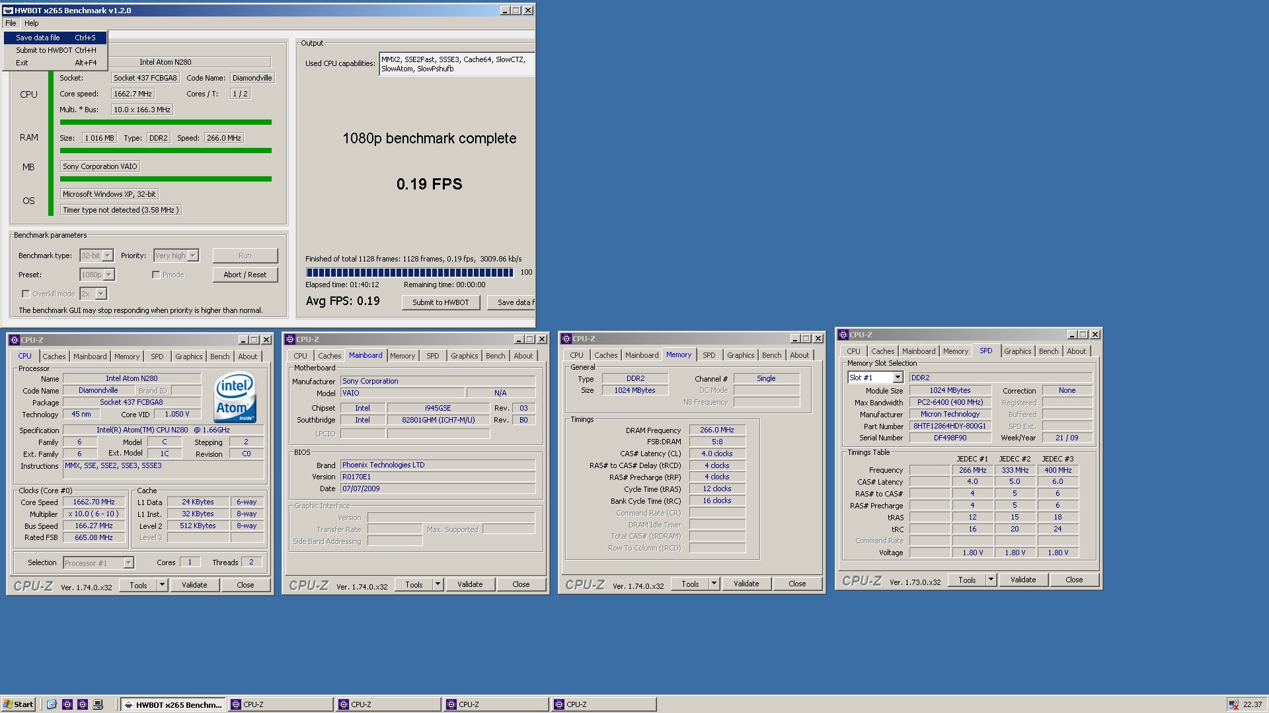Expand the Tools arrow in the Memory window

click(x=714, y=584)
